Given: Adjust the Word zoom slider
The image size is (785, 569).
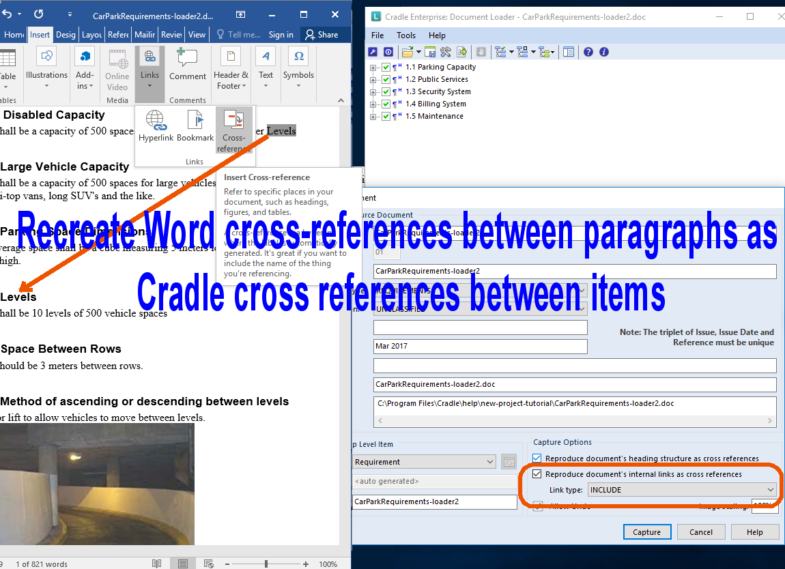Looking at the screenshot, I should pos(265,564).
